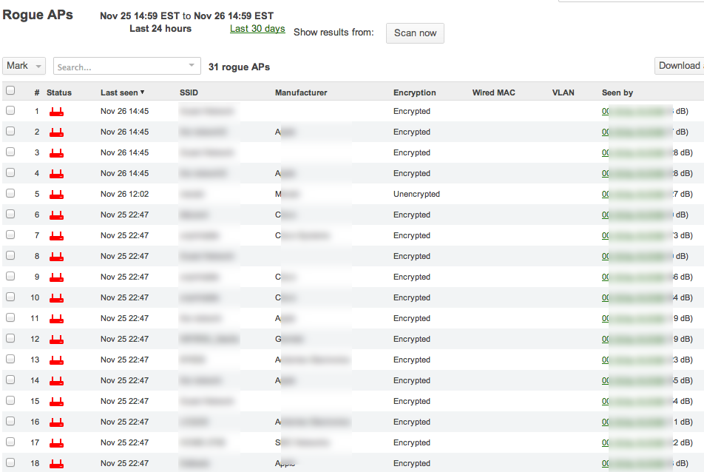704x472 pixels.
Task: Click the rogue AP icon in row 3
Action: click(x=56, y=153)
